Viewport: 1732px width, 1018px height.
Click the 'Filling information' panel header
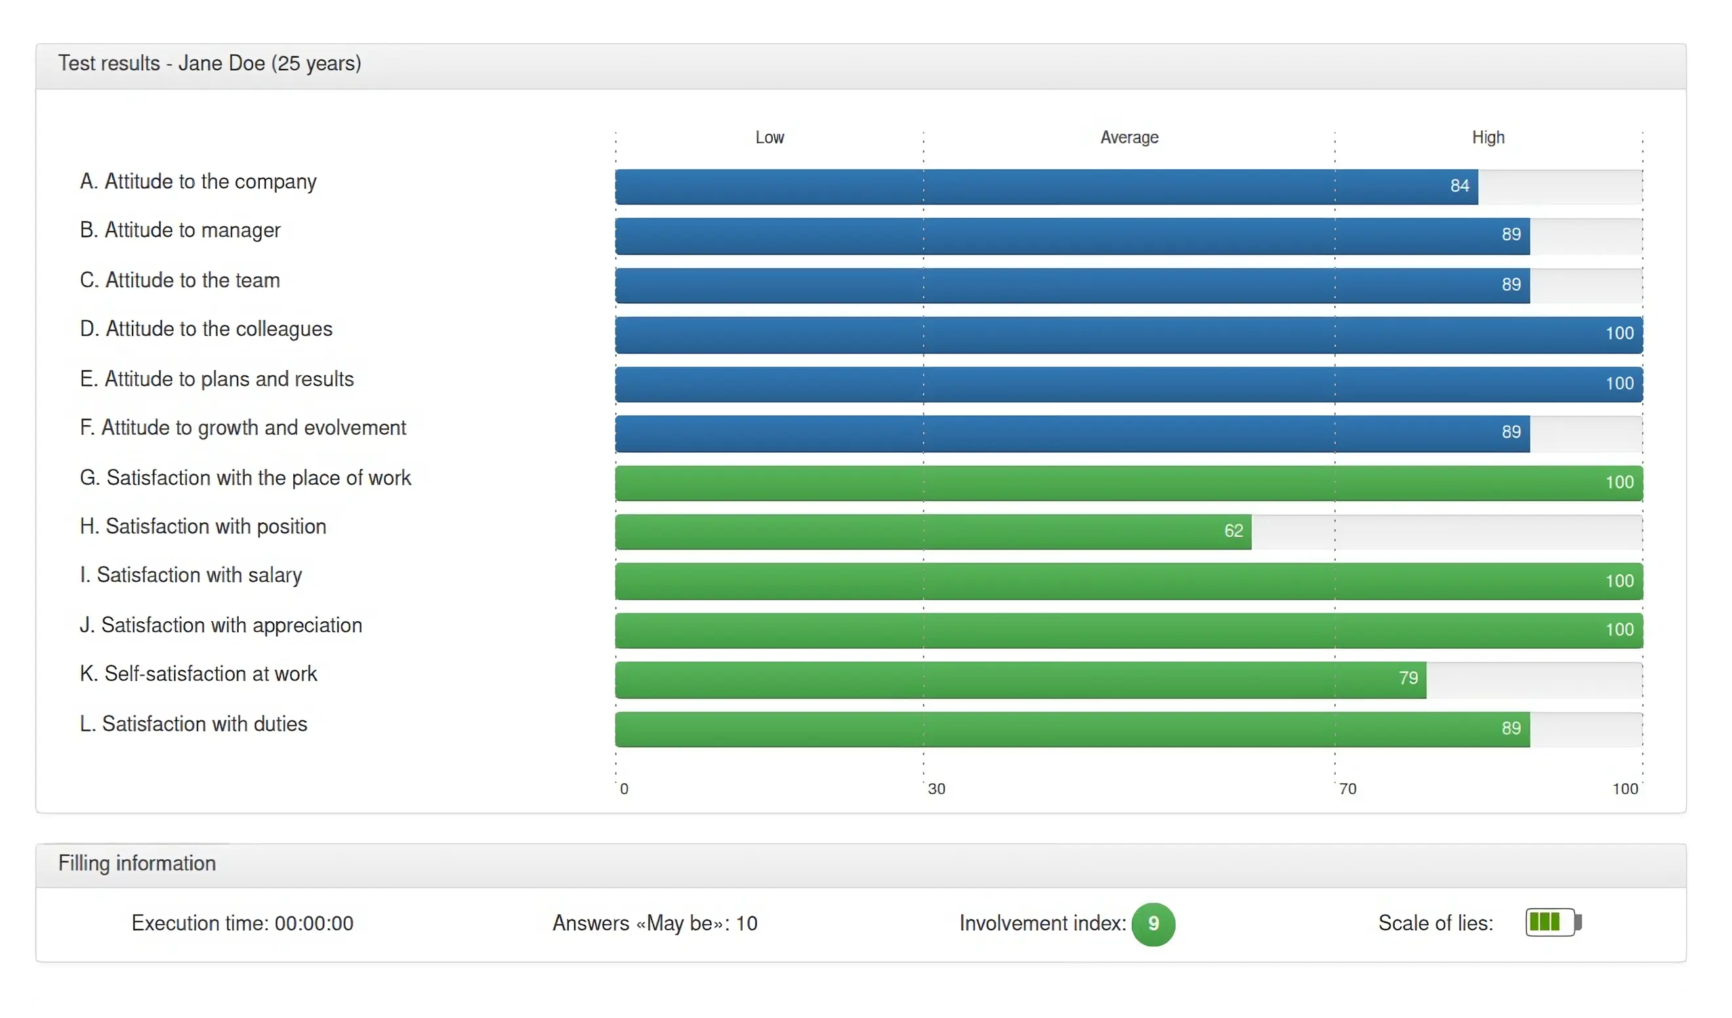pyautogui.click(x=136, y=863)
